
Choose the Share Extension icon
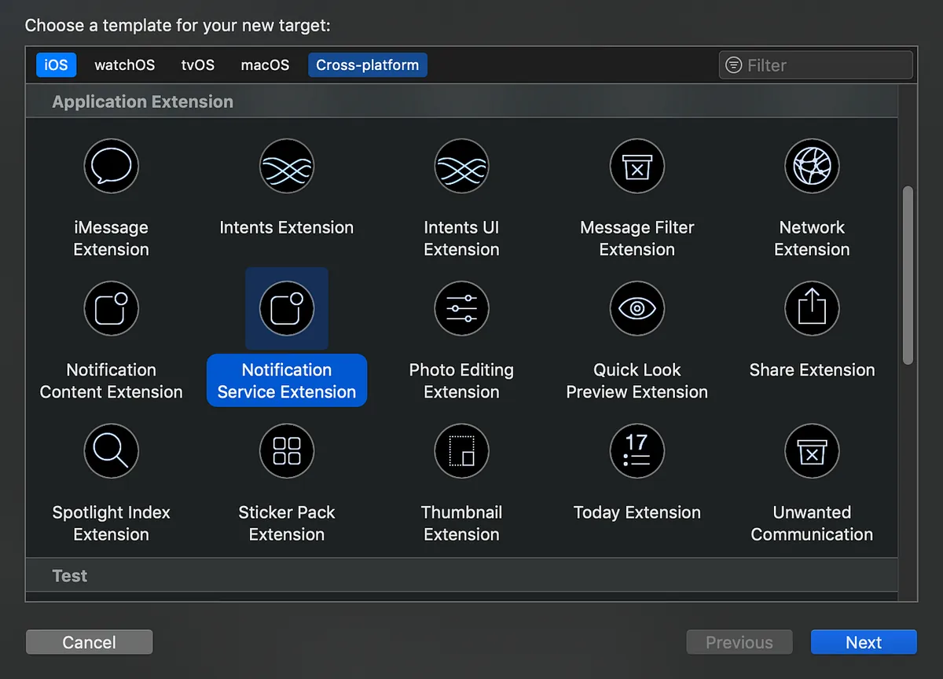812,308
